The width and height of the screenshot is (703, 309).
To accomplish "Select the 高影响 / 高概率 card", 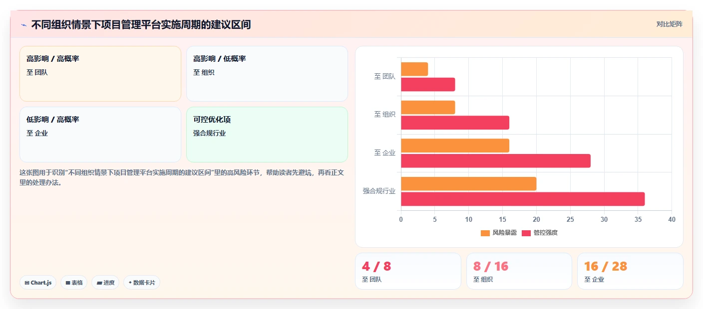I will (100, 74).
